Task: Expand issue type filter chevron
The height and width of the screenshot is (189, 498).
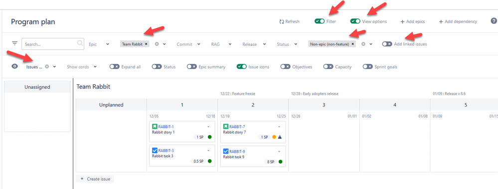Action: coord(371,44)
